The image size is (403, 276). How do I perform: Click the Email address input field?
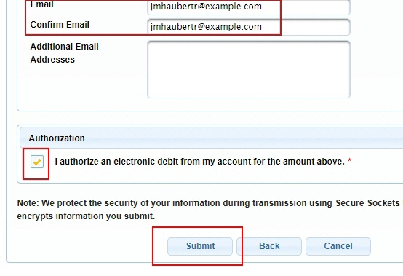pos(249,7)
